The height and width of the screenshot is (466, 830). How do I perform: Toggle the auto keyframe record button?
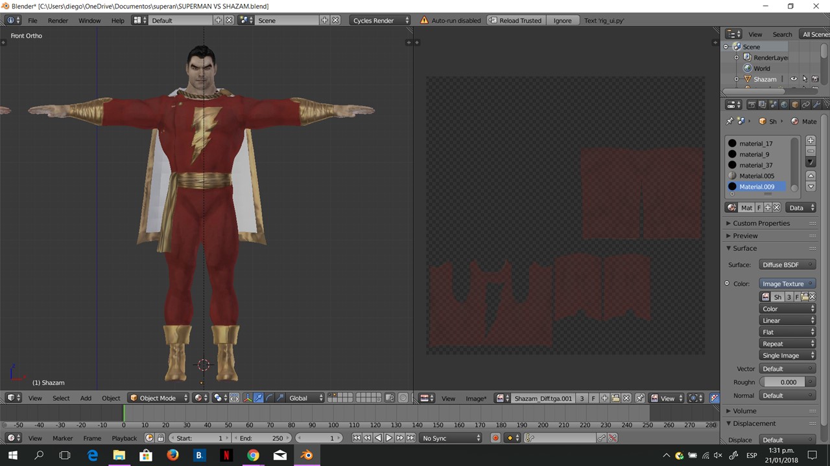tap(495, 438)
